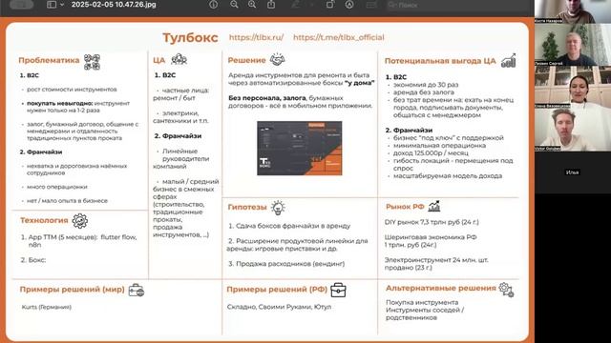Click the text 'аренда без залога'
The image size is (611, 343).
coord(423,92)
